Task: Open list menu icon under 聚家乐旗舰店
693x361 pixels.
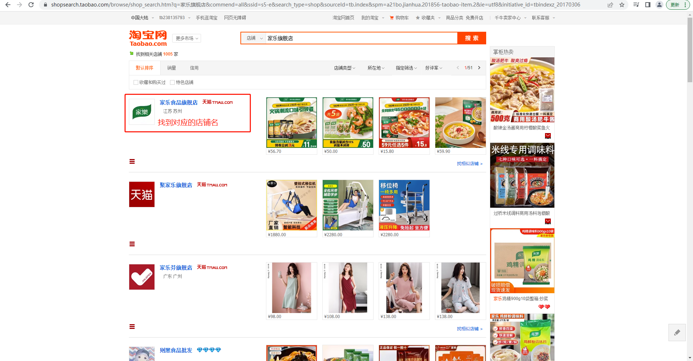Action: point(132,244)
